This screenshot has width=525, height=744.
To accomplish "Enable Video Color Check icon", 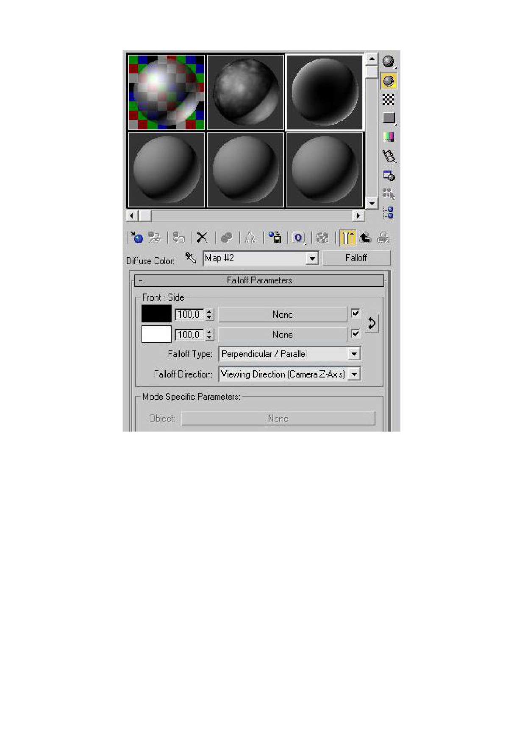I will tap(388, 137).
